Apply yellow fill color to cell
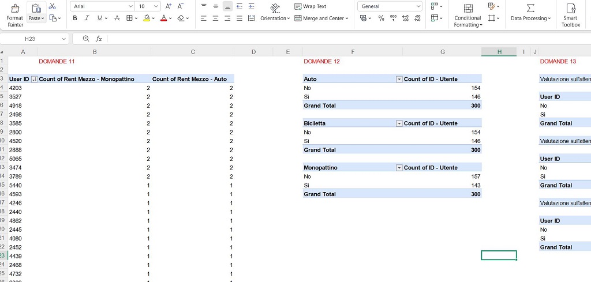Viewport: 591px width, 282px height. coord(147,18)
